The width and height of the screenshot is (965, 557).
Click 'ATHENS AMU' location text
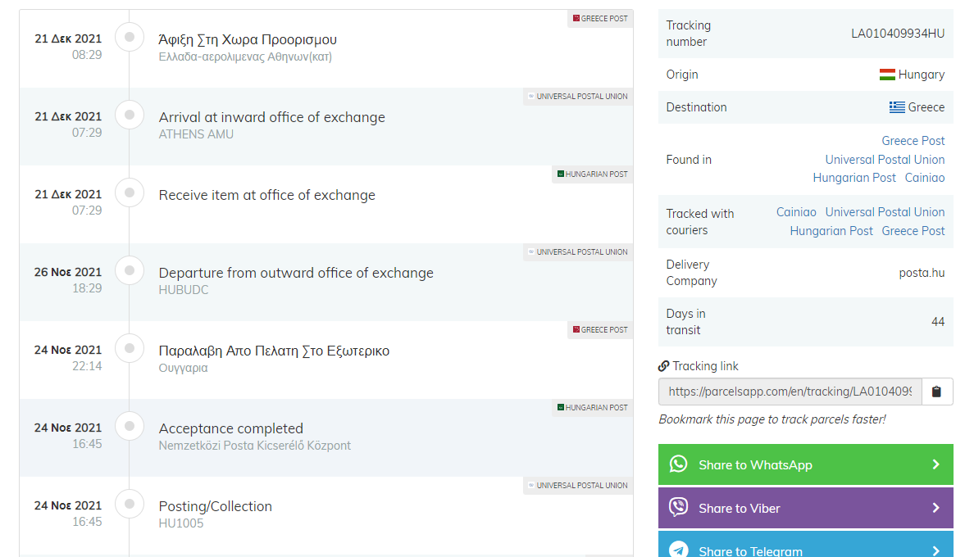point(196,134)
